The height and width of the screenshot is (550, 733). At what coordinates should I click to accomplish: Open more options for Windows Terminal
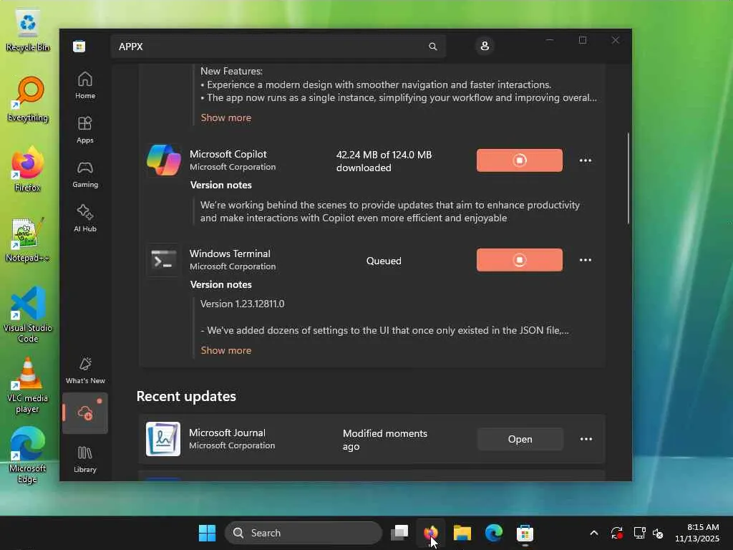(586, 260)
